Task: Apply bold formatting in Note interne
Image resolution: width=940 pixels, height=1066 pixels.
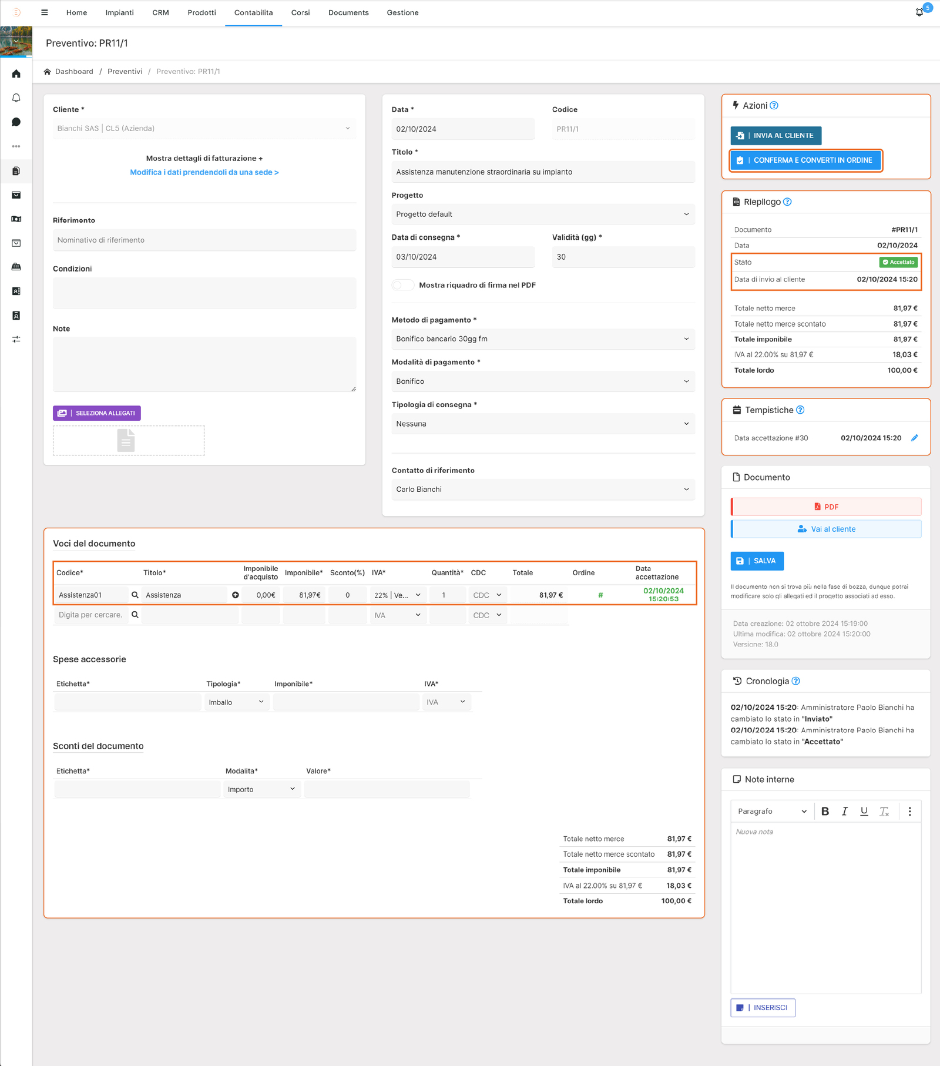Action: point(825,812)
